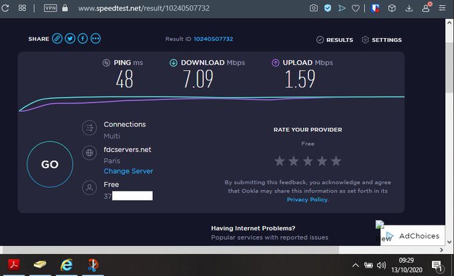Click the download speed value 7.09
This screenshot has width=454, height=276.
[198, 79]
